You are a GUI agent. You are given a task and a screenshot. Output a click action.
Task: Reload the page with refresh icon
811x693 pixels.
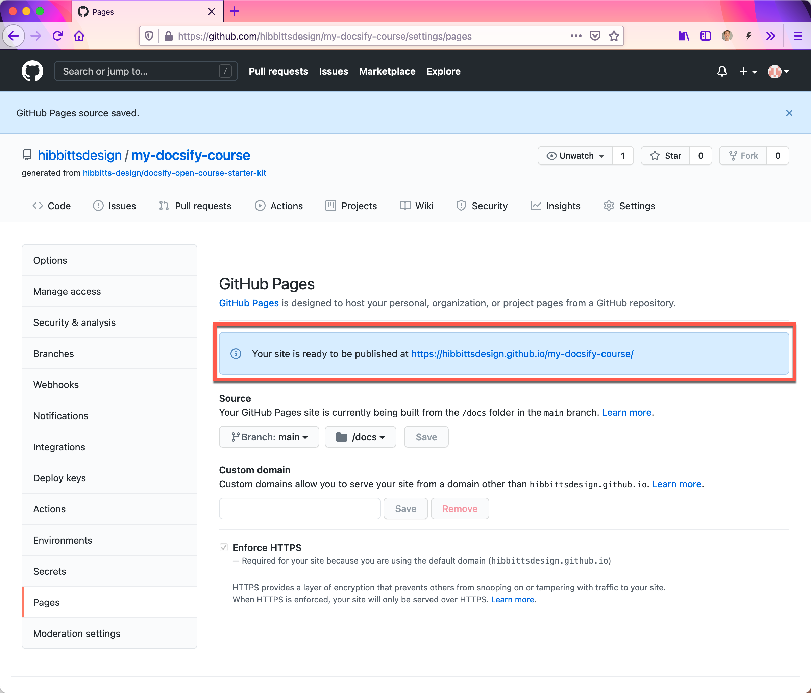point(58,36)
